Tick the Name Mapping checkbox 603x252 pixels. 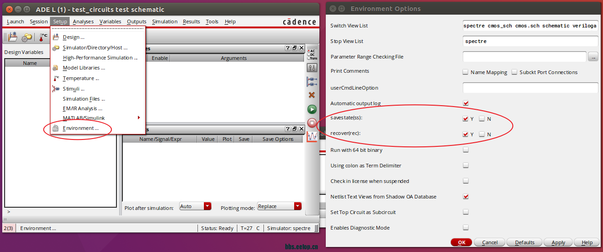(466, 72)
